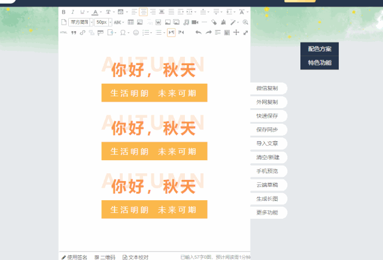Insert special character Omega icon

pos(123,32)
